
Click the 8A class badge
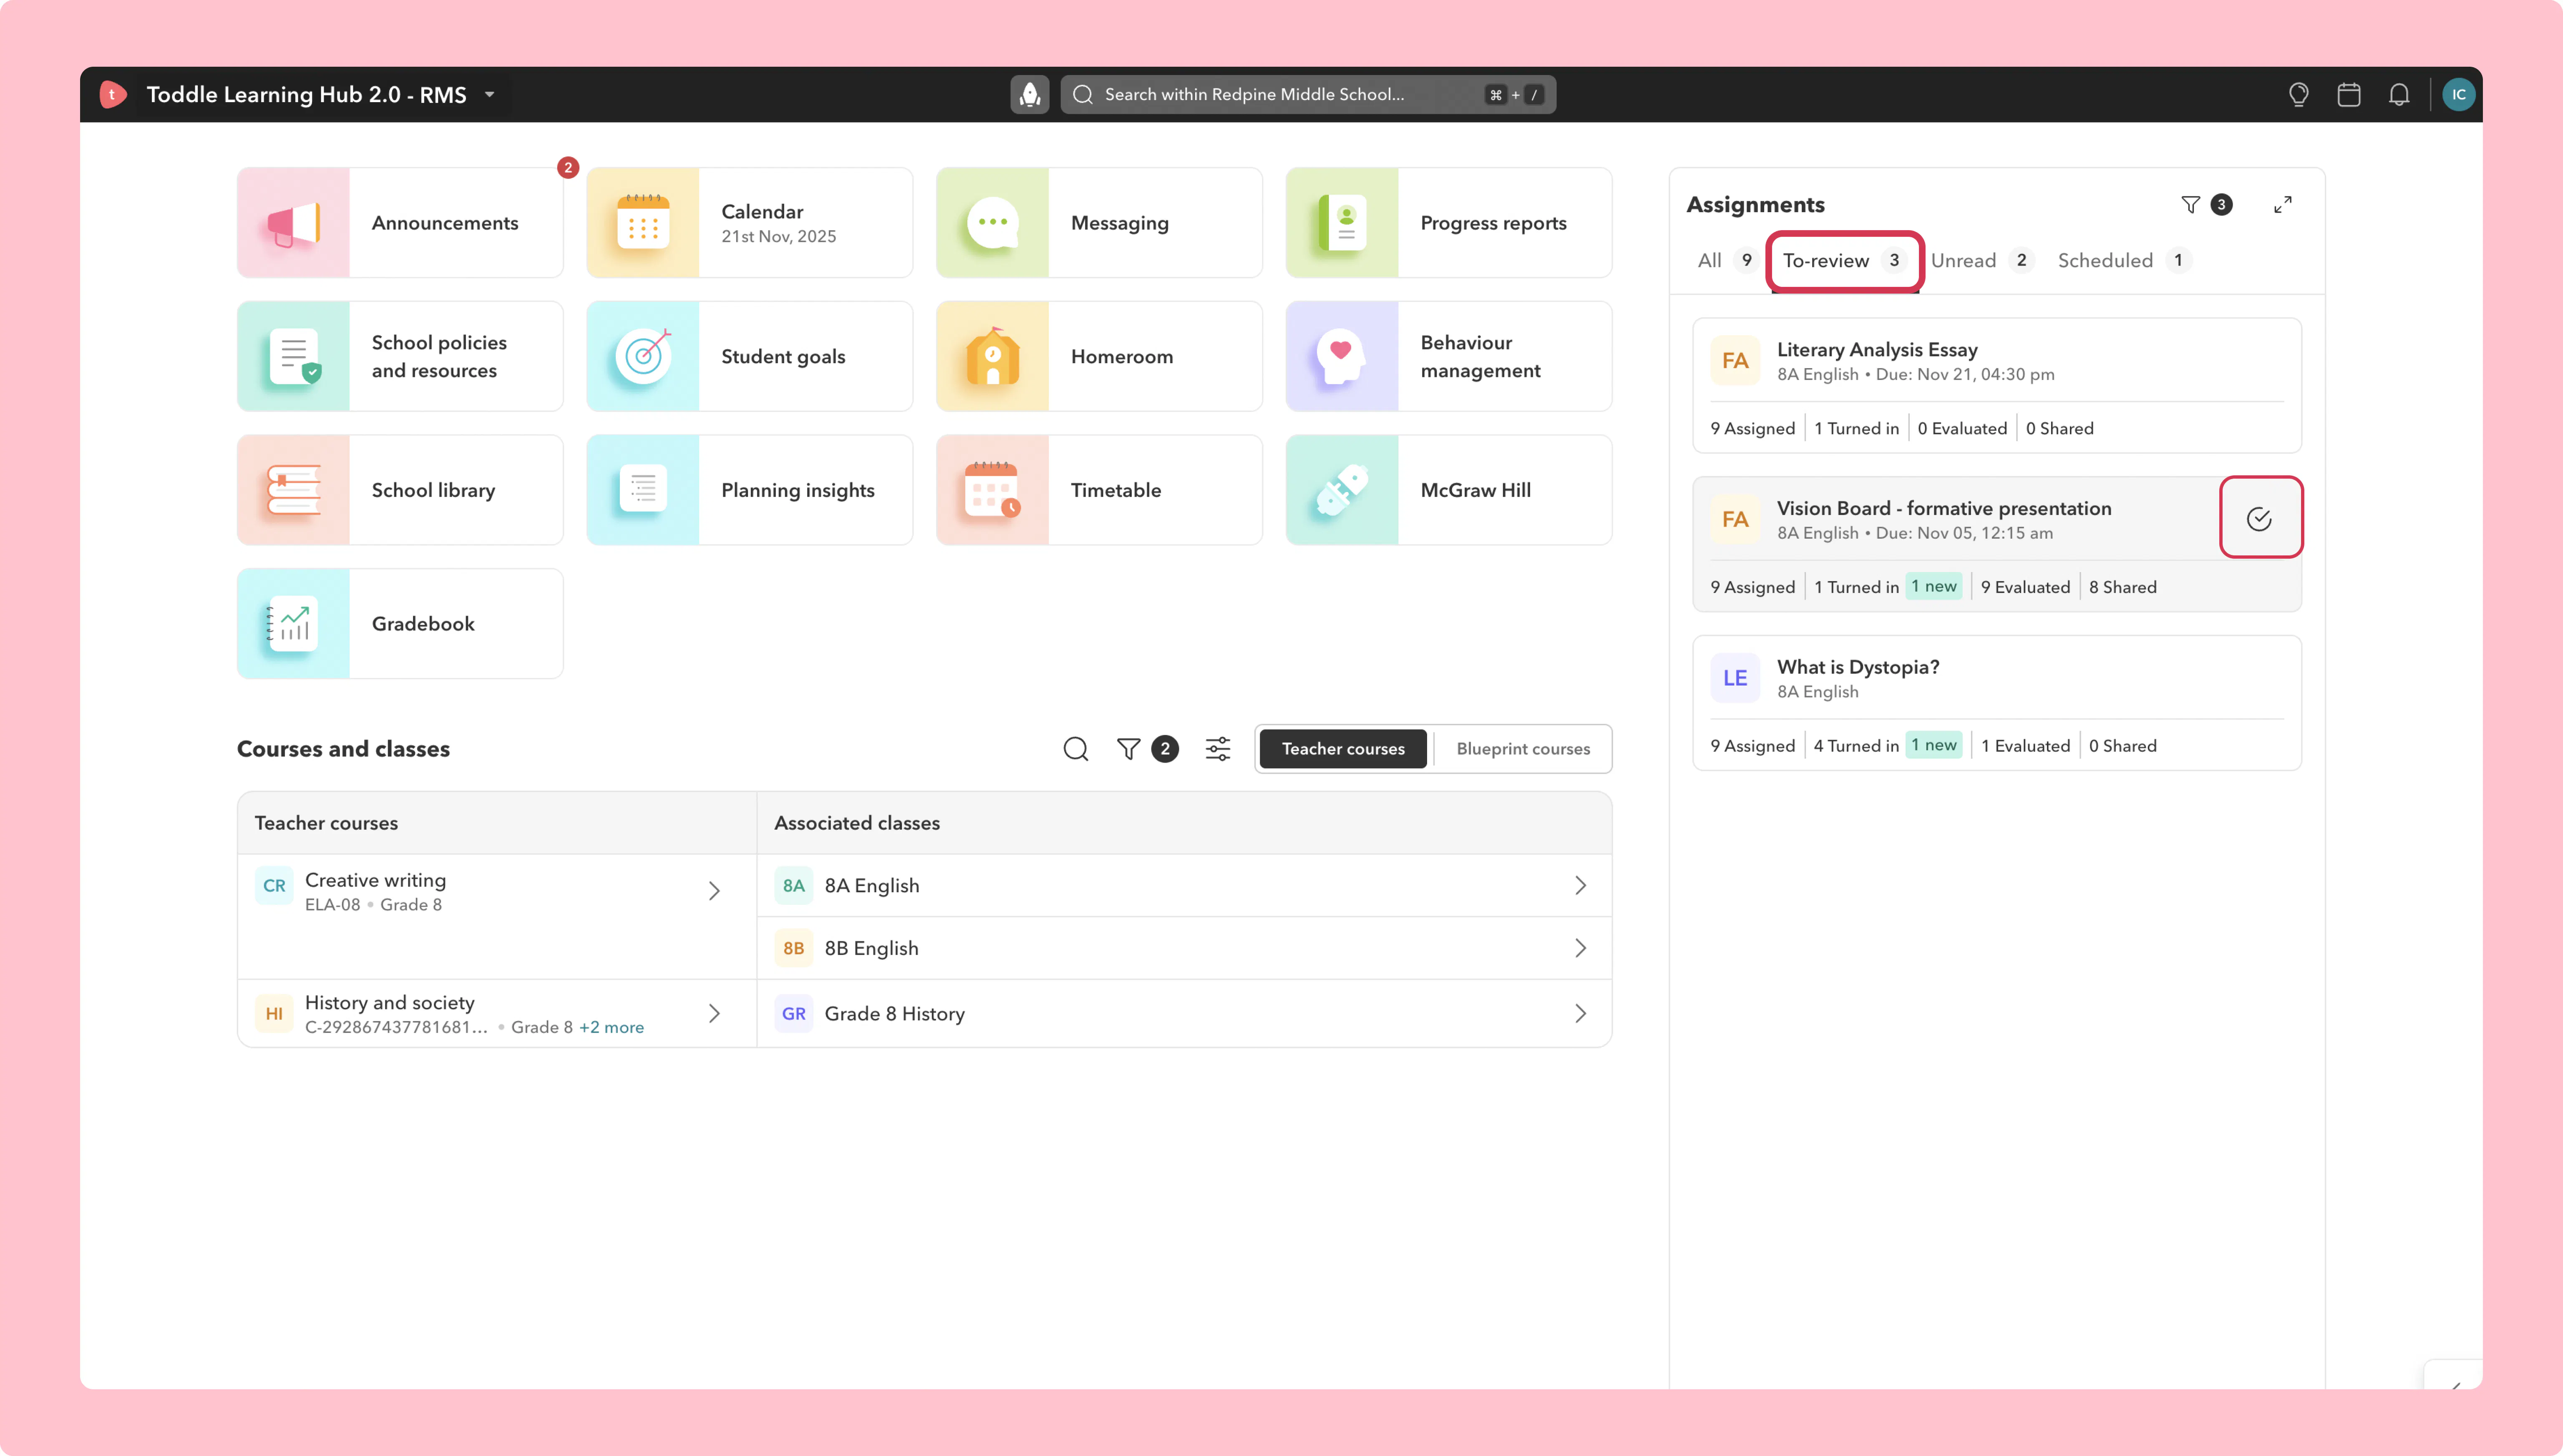[793, 885]
